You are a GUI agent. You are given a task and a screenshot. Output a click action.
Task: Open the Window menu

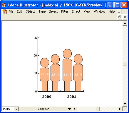(x=99, y=11)
